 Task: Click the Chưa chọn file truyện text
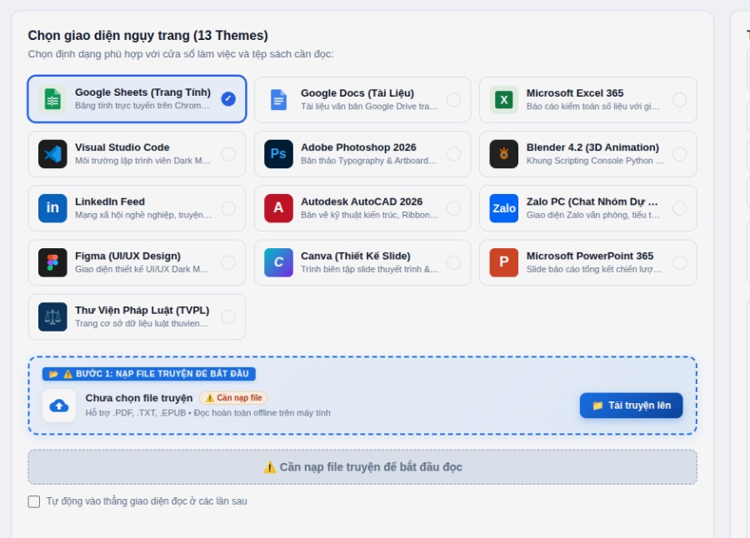tap(138, 398)
